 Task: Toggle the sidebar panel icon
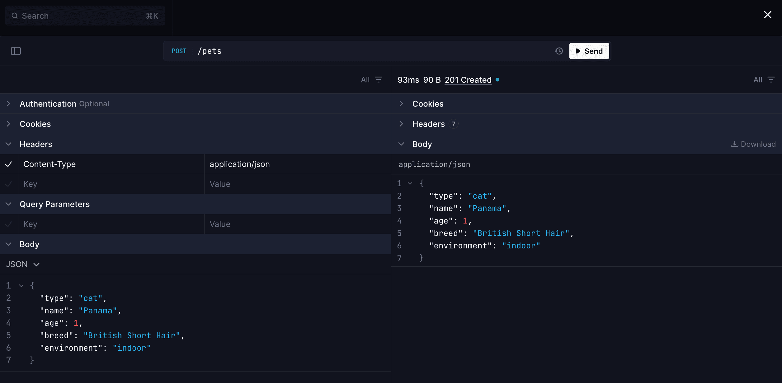(16, 51)
